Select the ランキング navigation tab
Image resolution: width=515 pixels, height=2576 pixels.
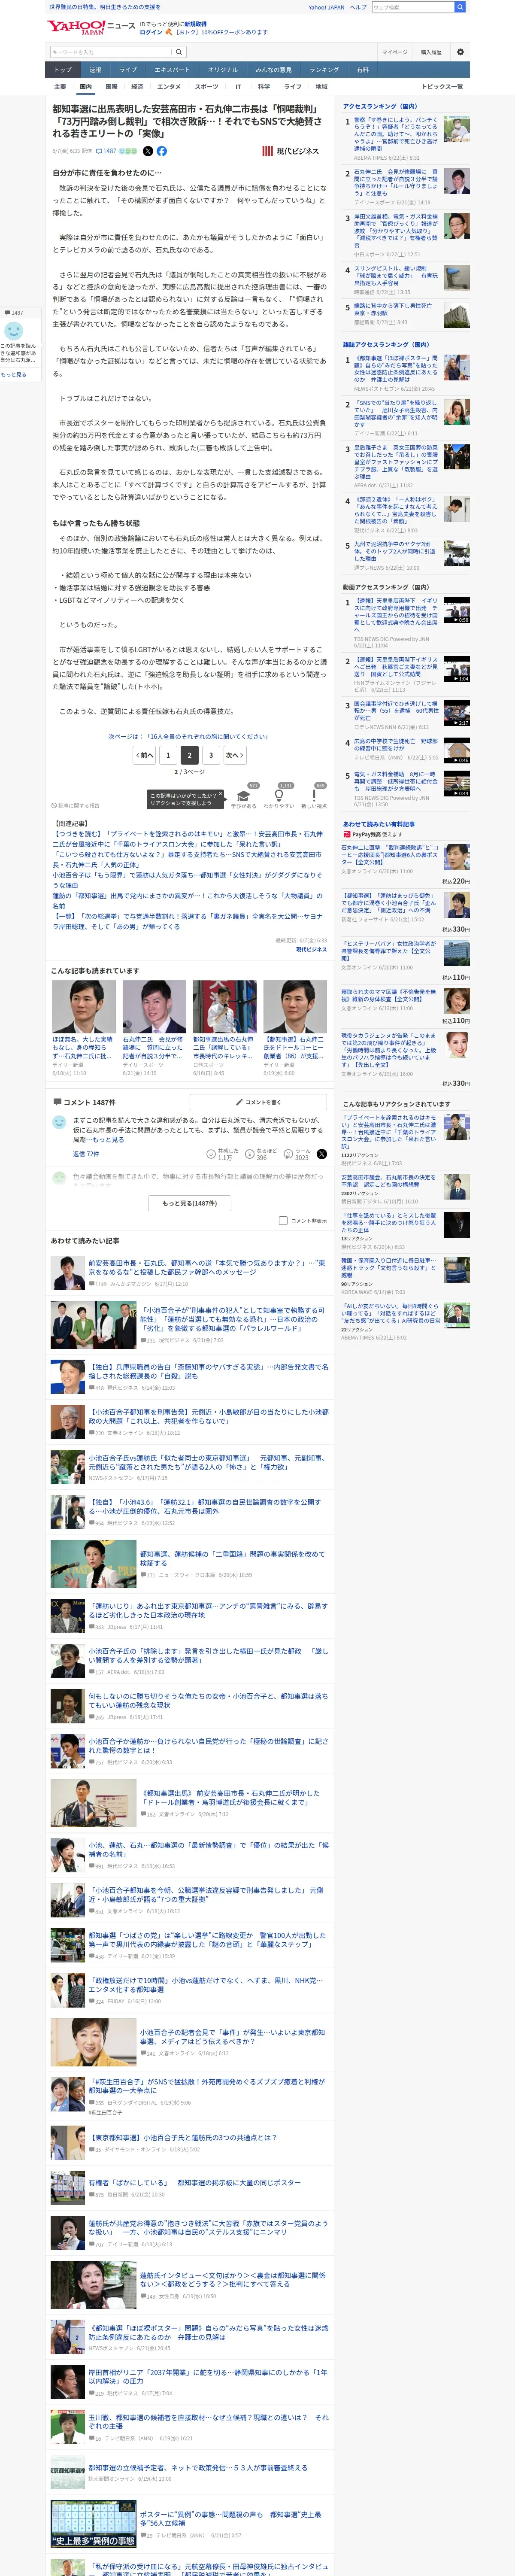click(x=323, y=70)
